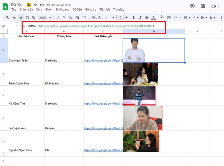The image size is (224, 166).
Task: Open the D2 name box dropdown
Action: pos(17,26)
